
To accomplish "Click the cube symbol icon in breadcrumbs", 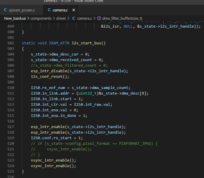I will (x=99, y=18).
